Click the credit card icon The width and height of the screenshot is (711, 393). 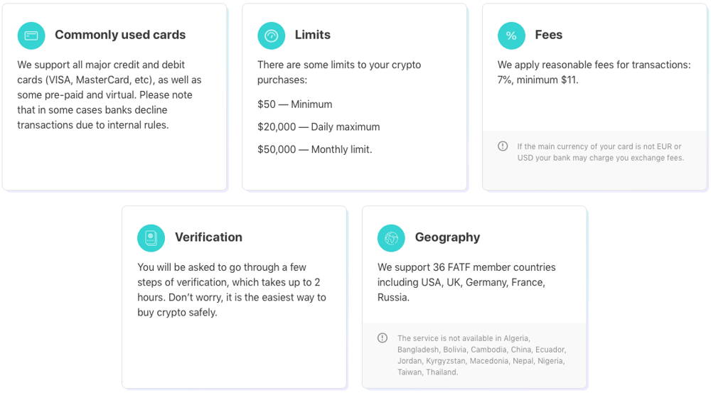pyautogui.click(x=31, y=36)
